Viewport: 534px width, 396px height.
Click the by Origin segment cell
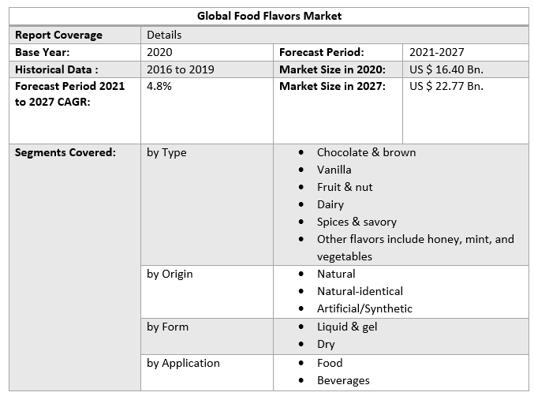170,274
